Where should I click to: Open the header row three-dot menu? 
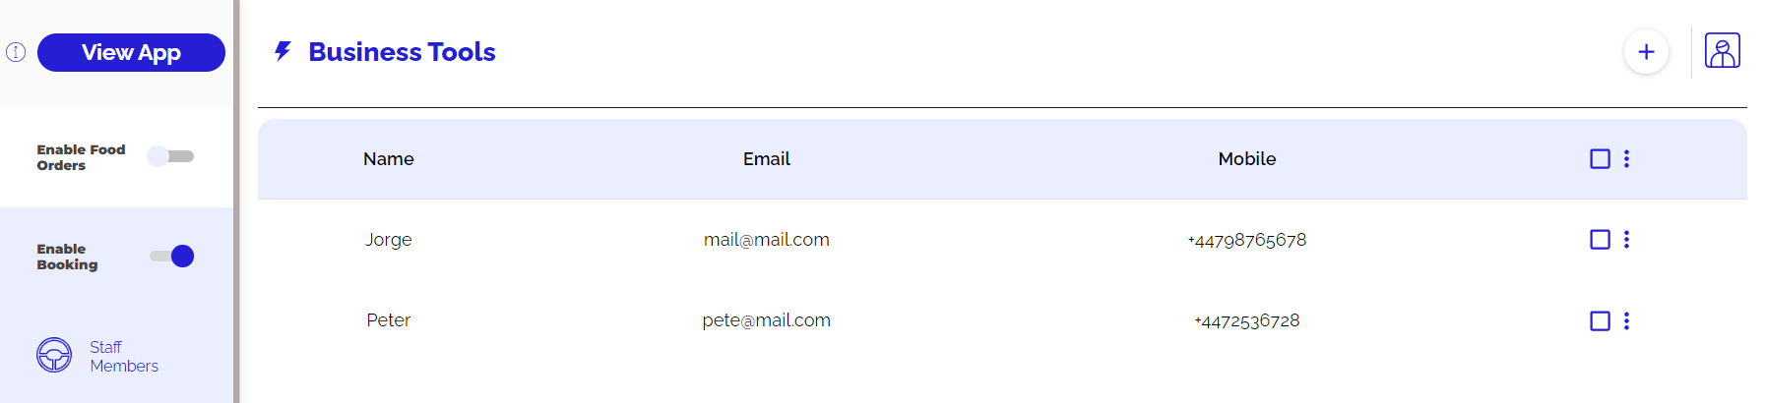pos(1626,158)
